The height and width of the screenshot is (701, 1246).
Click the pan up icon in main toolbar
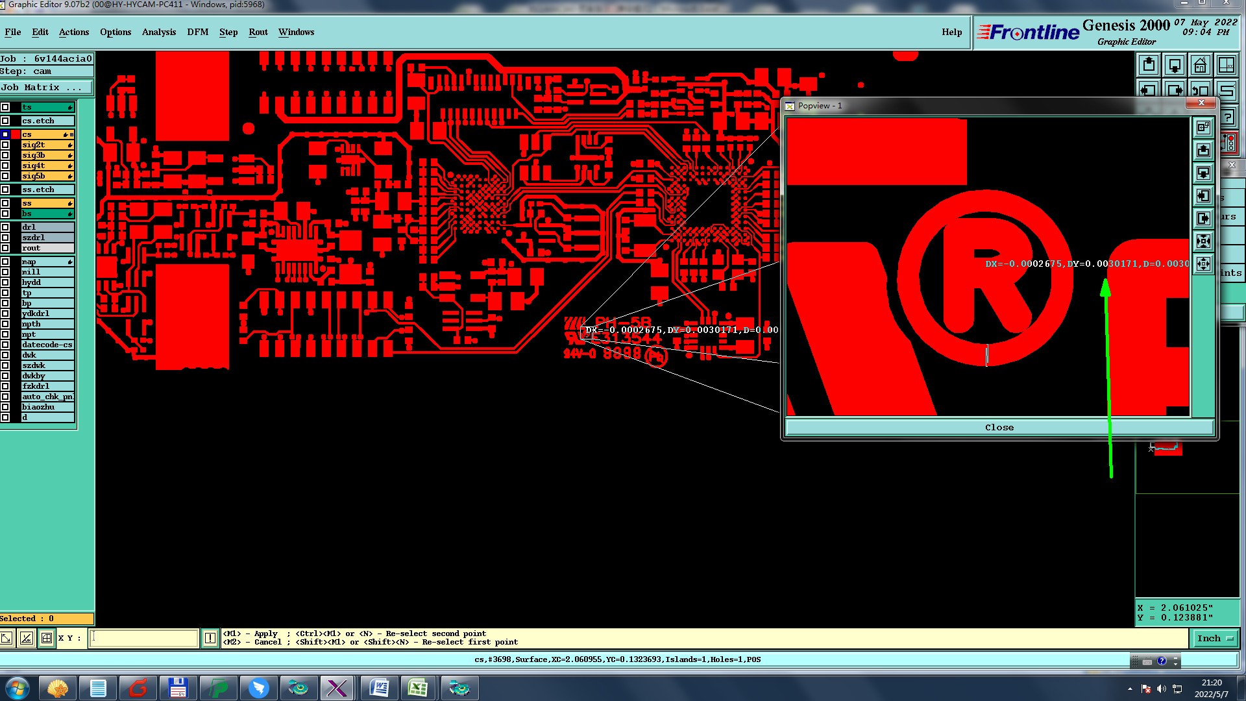pos(1149,65)
